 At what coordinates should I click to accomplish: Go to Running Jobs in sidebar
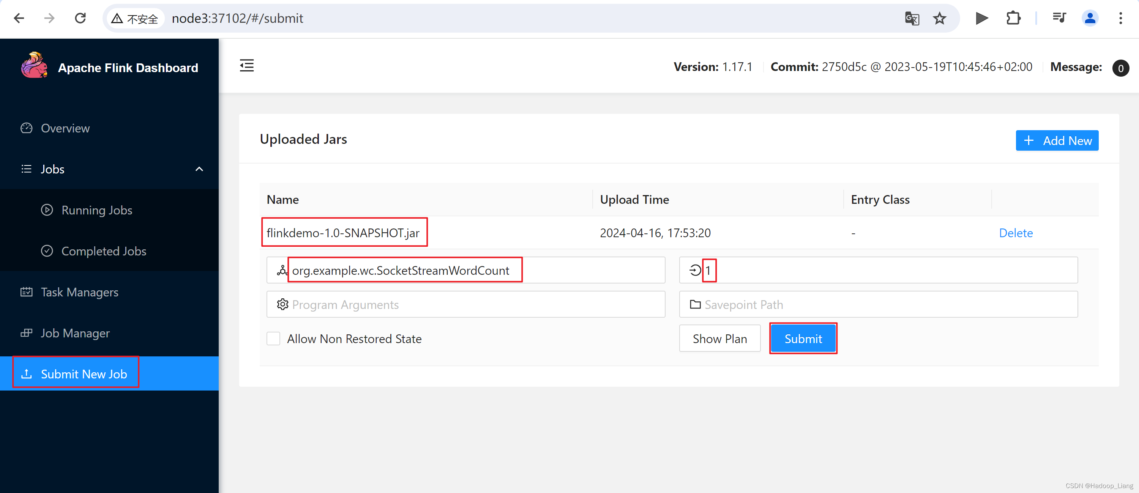(x=96, y=210)
